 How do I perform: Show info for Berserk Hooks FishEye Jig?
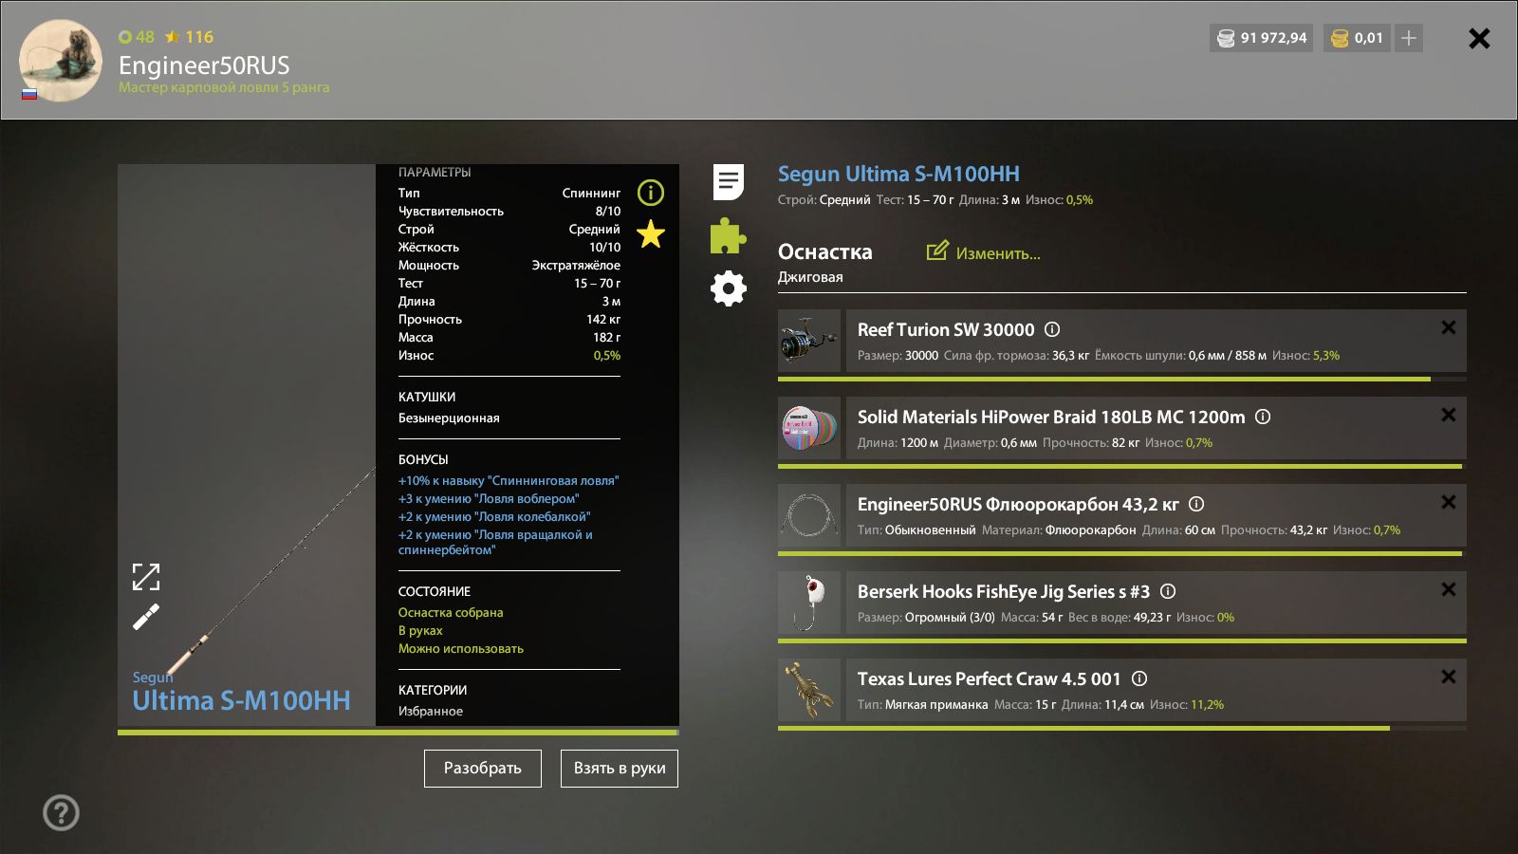(x=1168, y=591)
